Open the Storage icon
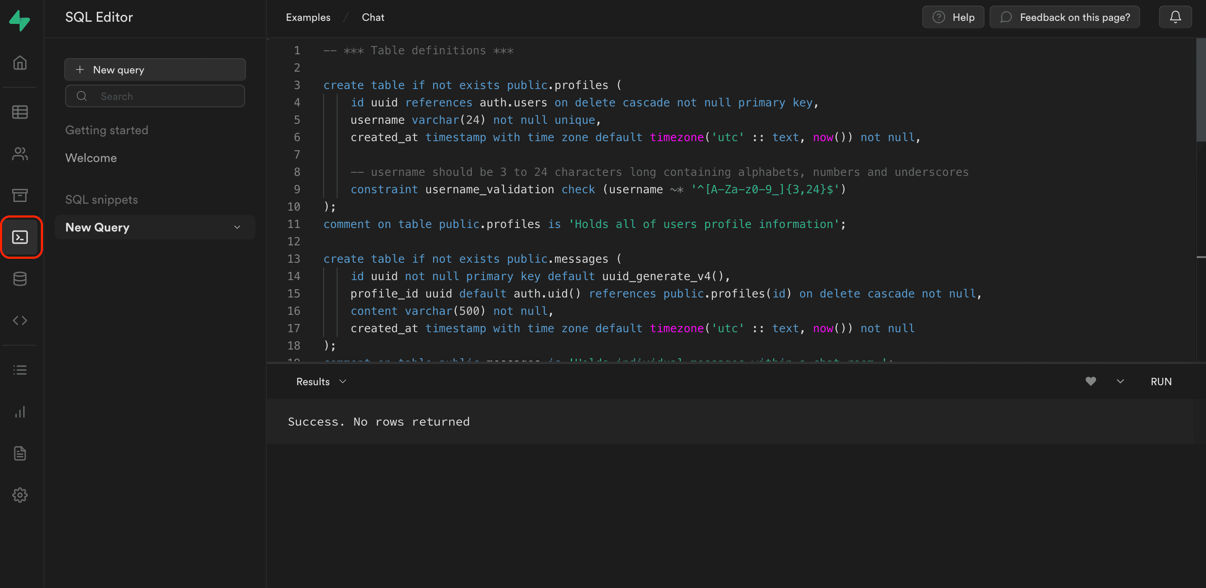 20,196
